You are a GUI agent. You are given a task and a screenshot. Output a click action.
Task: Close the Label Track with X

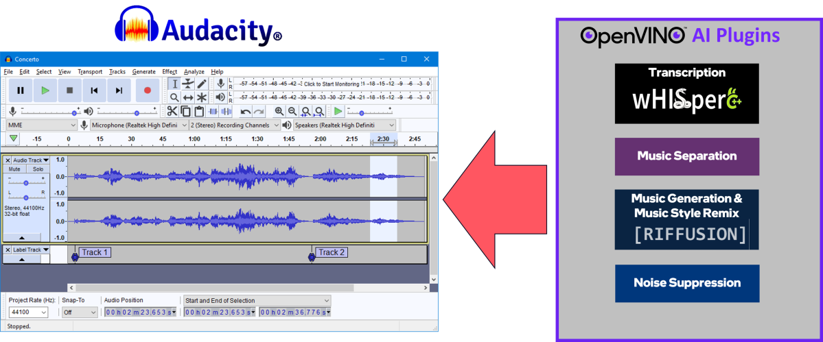pos(8,250)
